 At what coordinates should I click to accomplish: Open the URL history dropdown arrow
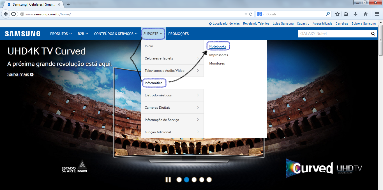[246, 14]
